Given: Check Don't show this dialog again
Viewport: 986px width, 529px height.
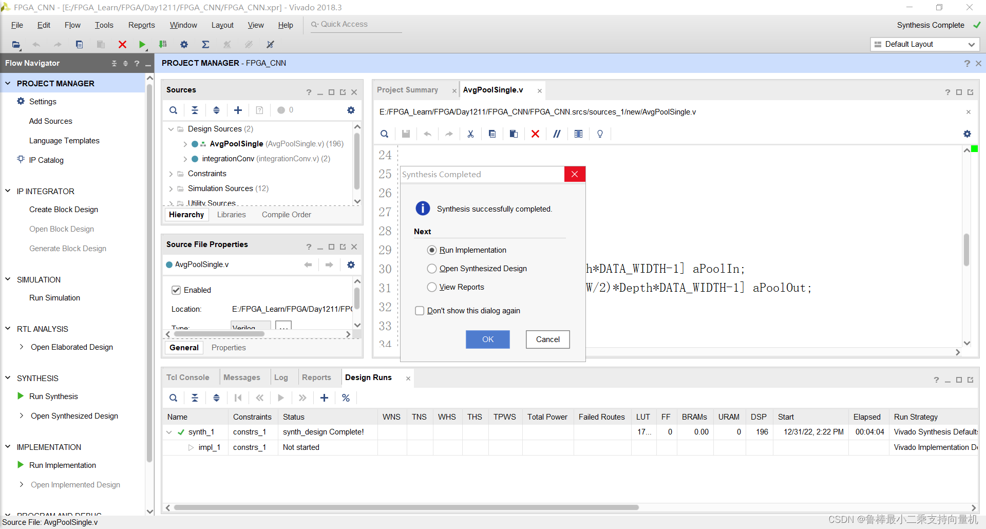Looking at the screenshot, I should (x=420, y=311).
